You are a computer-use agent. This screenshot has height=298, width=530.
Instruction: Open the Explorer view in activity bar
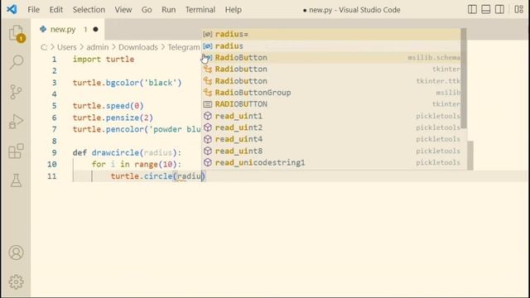(x=17, y=33)
